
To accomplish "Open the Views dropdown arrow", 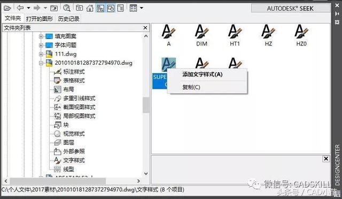I will click(142, 8).
